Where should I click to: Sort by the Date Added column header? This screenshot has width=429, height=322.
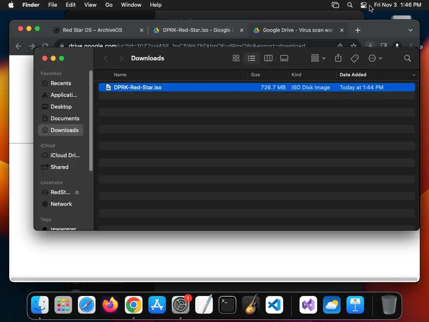pos(353,75)
